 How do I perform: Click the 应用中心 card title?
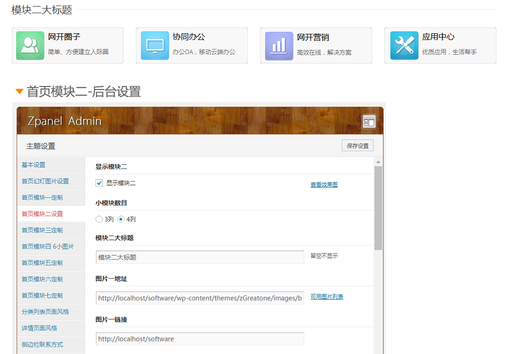point(438,37)
